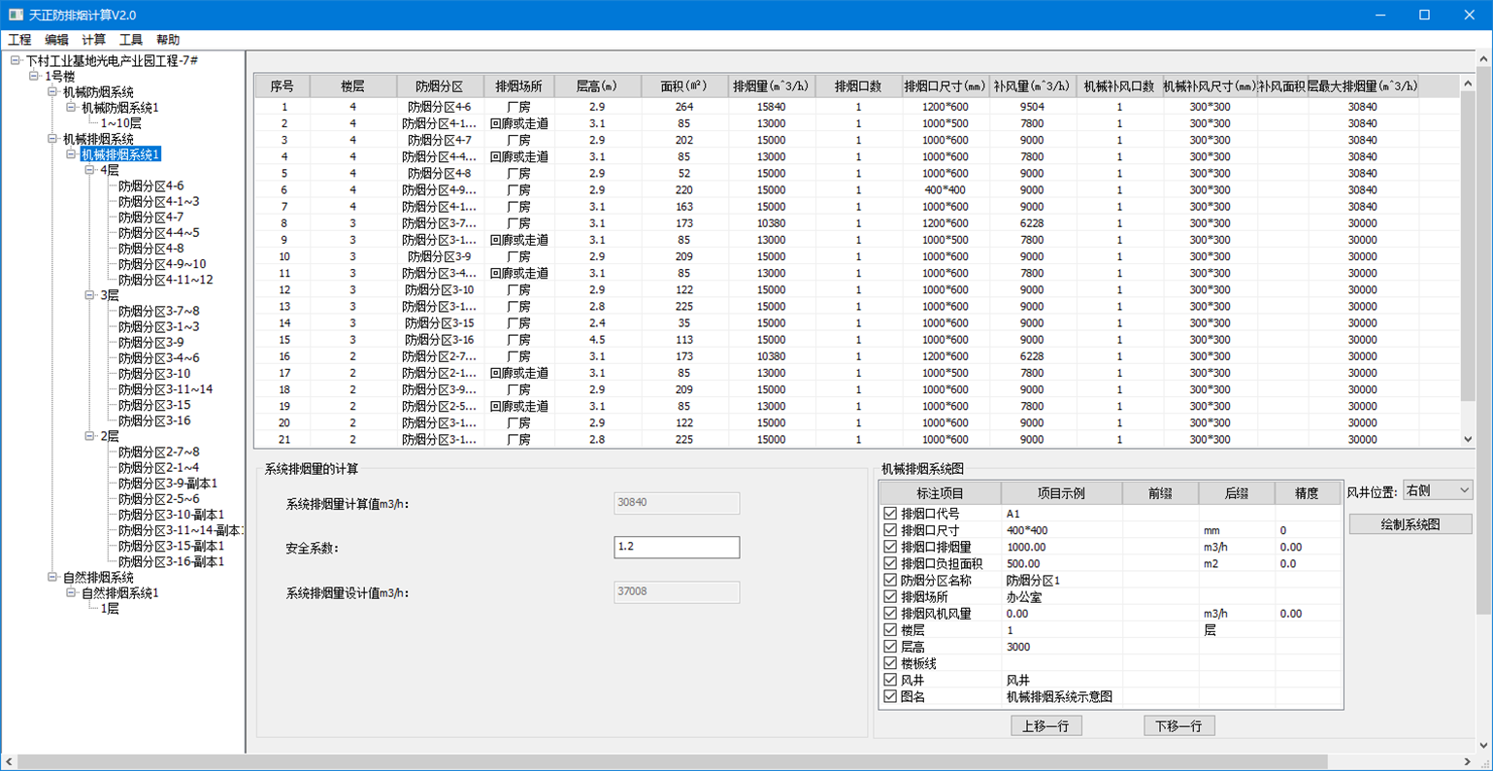Image resolution: width=1493 pixels, height=771 pixels.
Task: Toggle the 排烟口尺寸 checkbox
Action: (890, 530)
